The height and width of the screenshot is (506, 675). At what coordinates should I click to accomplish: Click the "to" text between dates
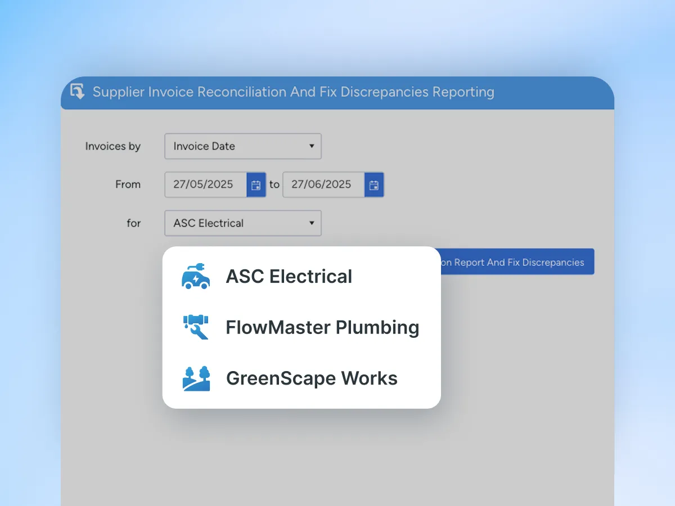pyautogui.click(x=274, y=184)
